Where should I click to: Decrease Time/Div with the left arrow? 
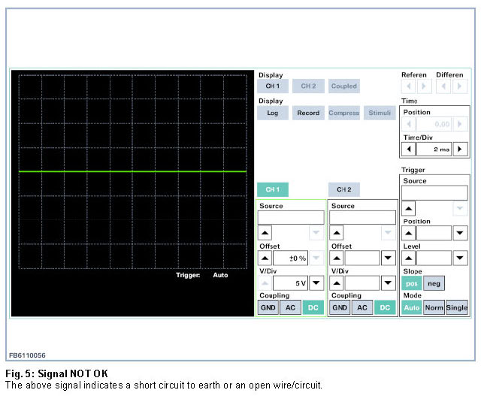tap(410, 150)
